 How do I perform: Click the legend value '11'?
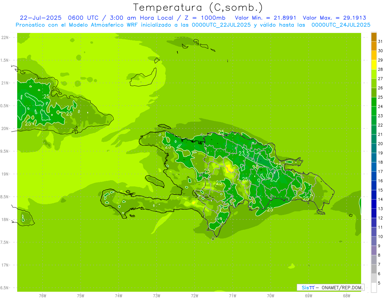click(x=380, y=227)
